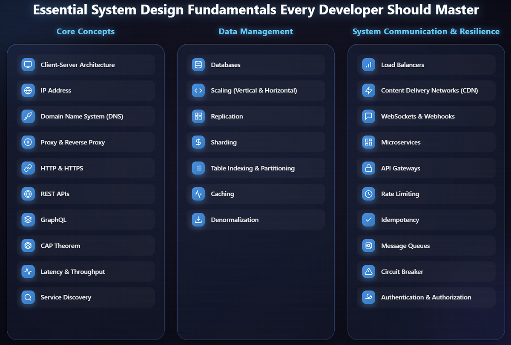
Task: Click the System Communication & Resilience heading
Action: click(426, 31)
